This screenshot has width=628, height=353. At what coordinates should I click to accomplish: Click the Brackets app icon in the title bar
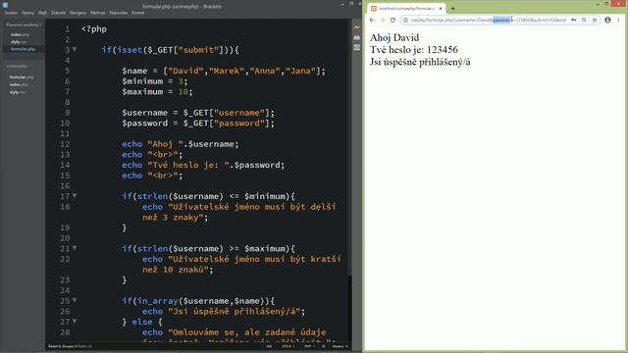point(5,5)
